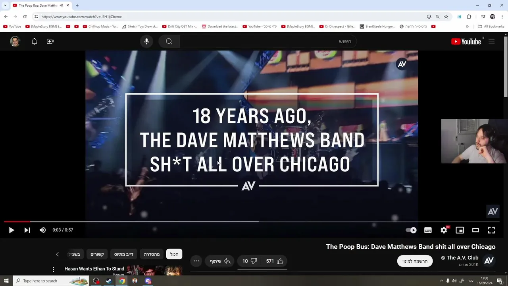Click the 201K subscriber count text
The height and width of the screenshot is (286, 508).
469,265
